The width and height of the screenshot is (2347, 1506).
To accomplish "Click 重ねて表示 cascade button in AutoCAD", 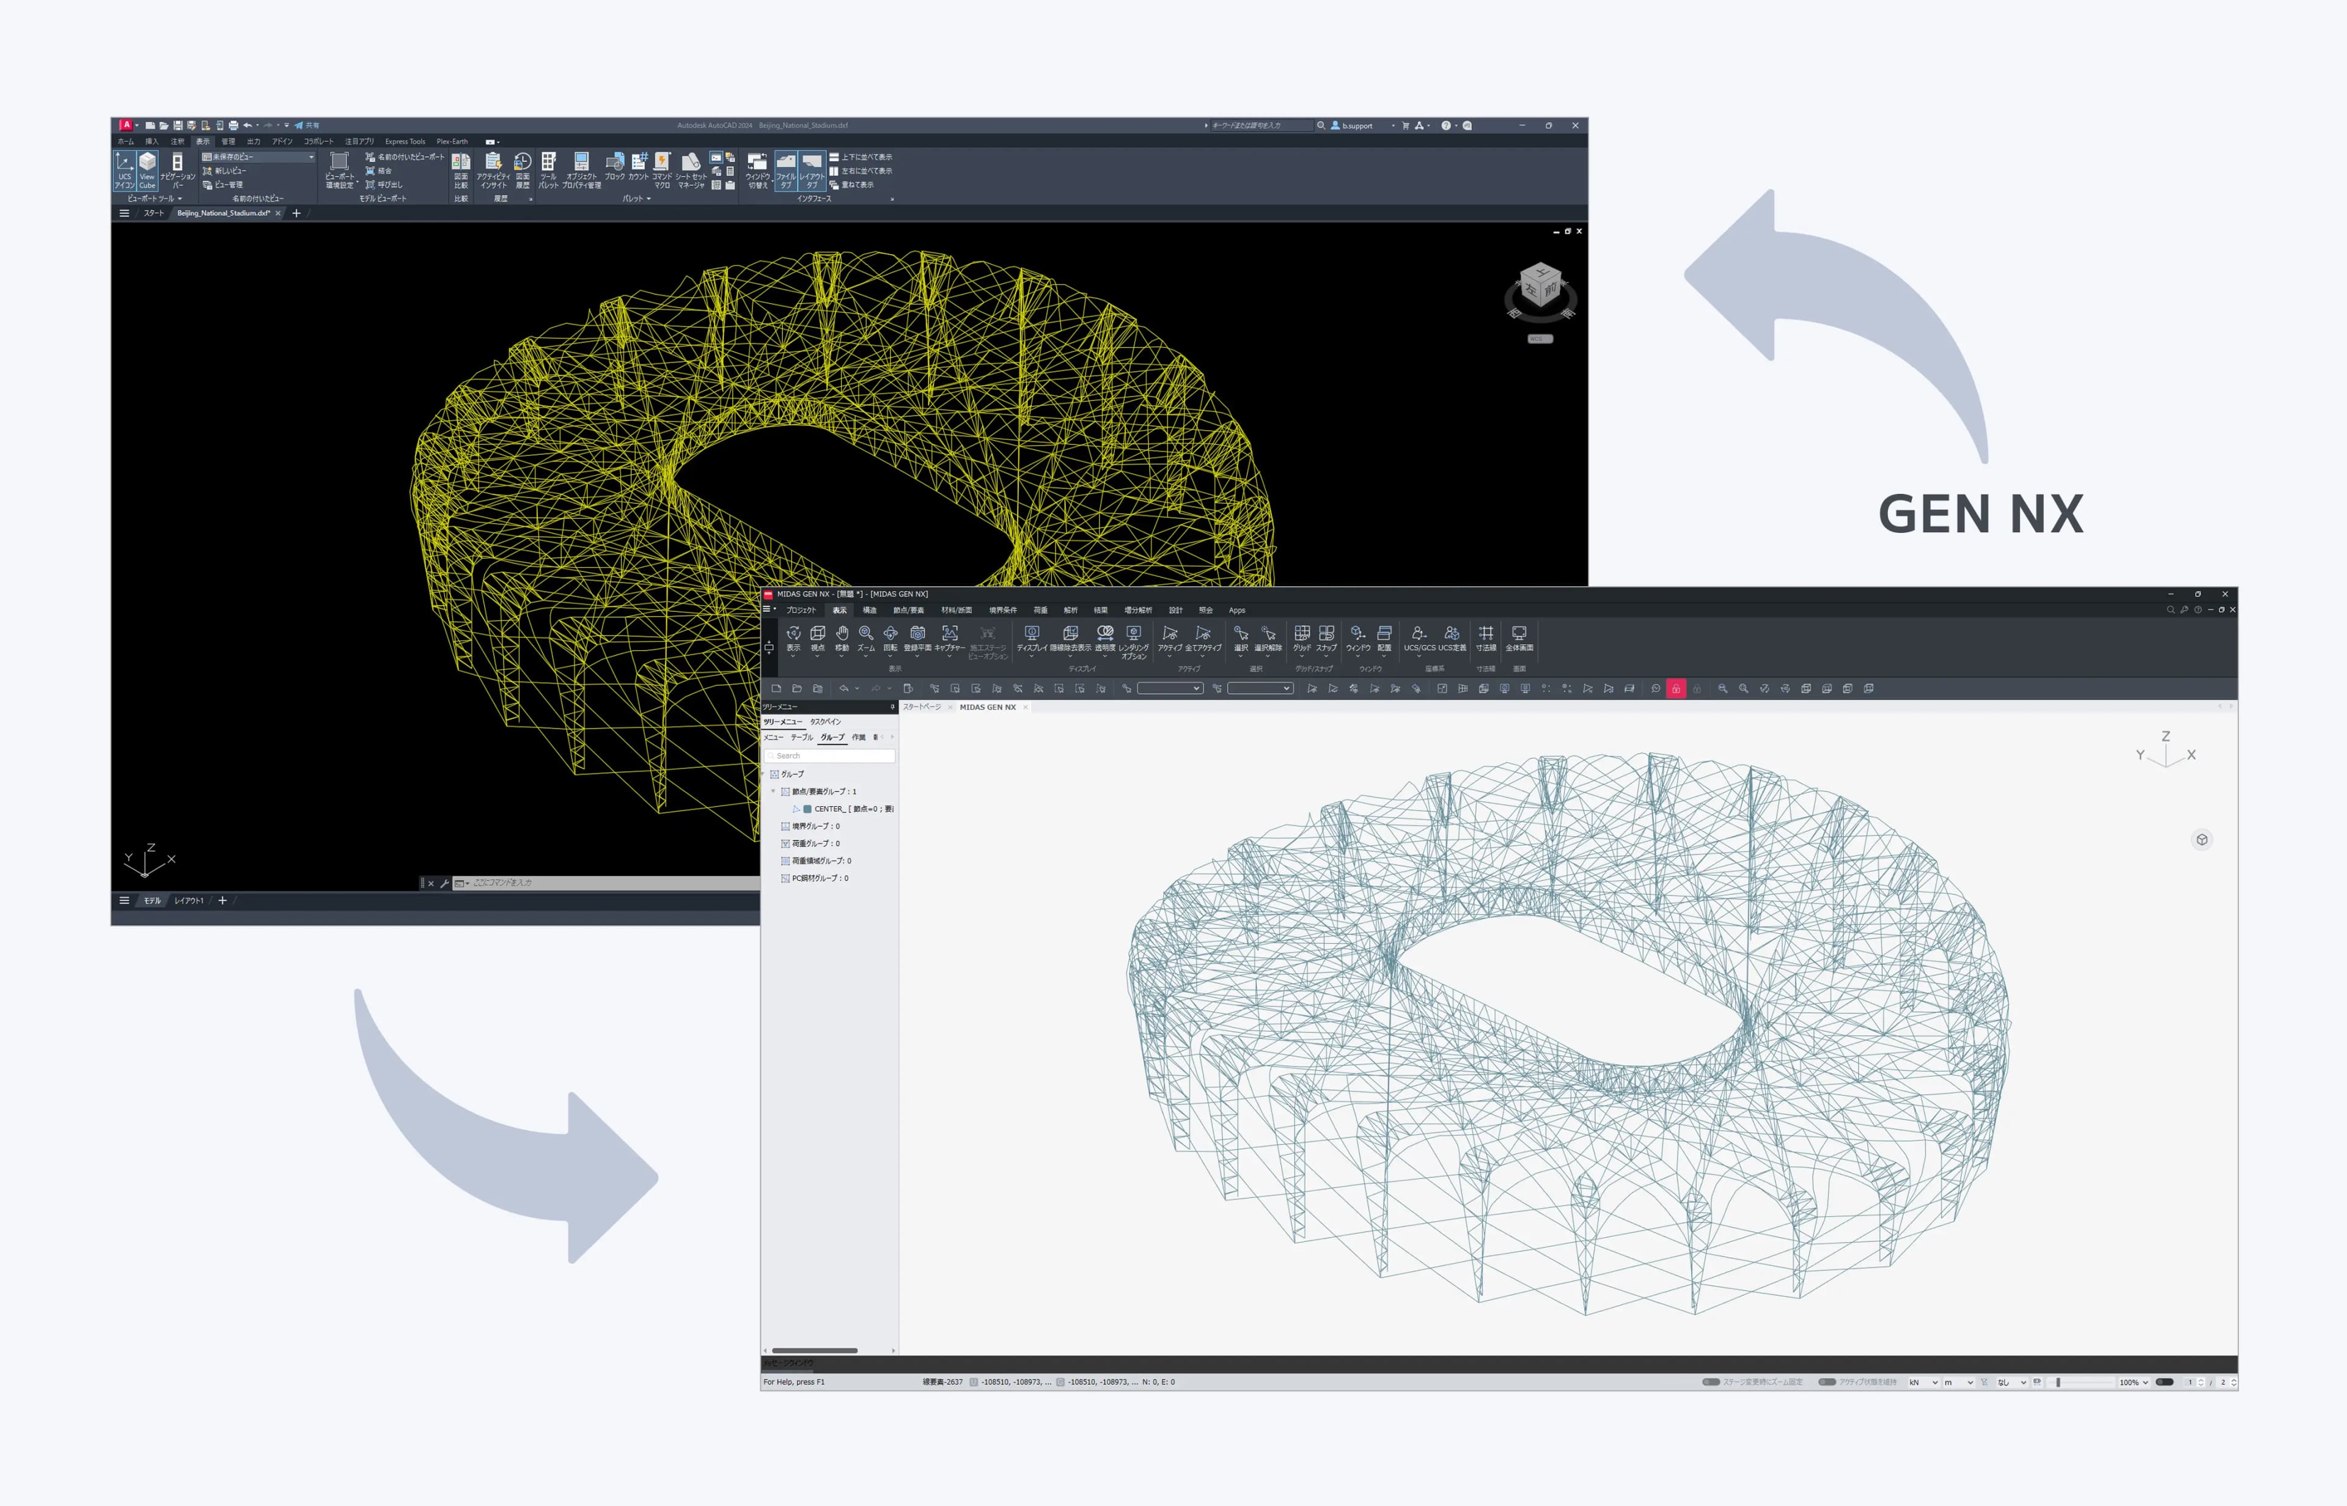I will [x=852, y=185].
